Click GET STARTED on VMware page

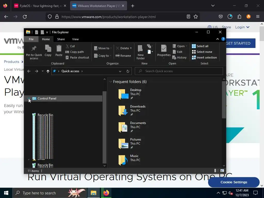point(241,43)
